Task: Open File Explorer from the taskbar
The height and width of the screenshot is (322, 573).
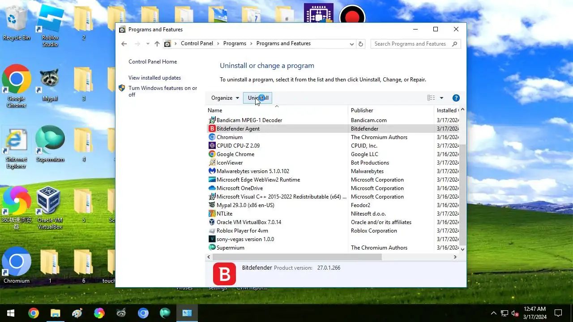Action: pos(55,313)
